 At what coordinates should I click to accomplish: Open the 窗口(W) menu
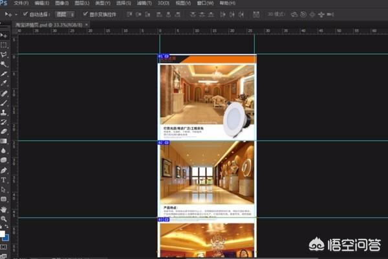pos(205,3)
